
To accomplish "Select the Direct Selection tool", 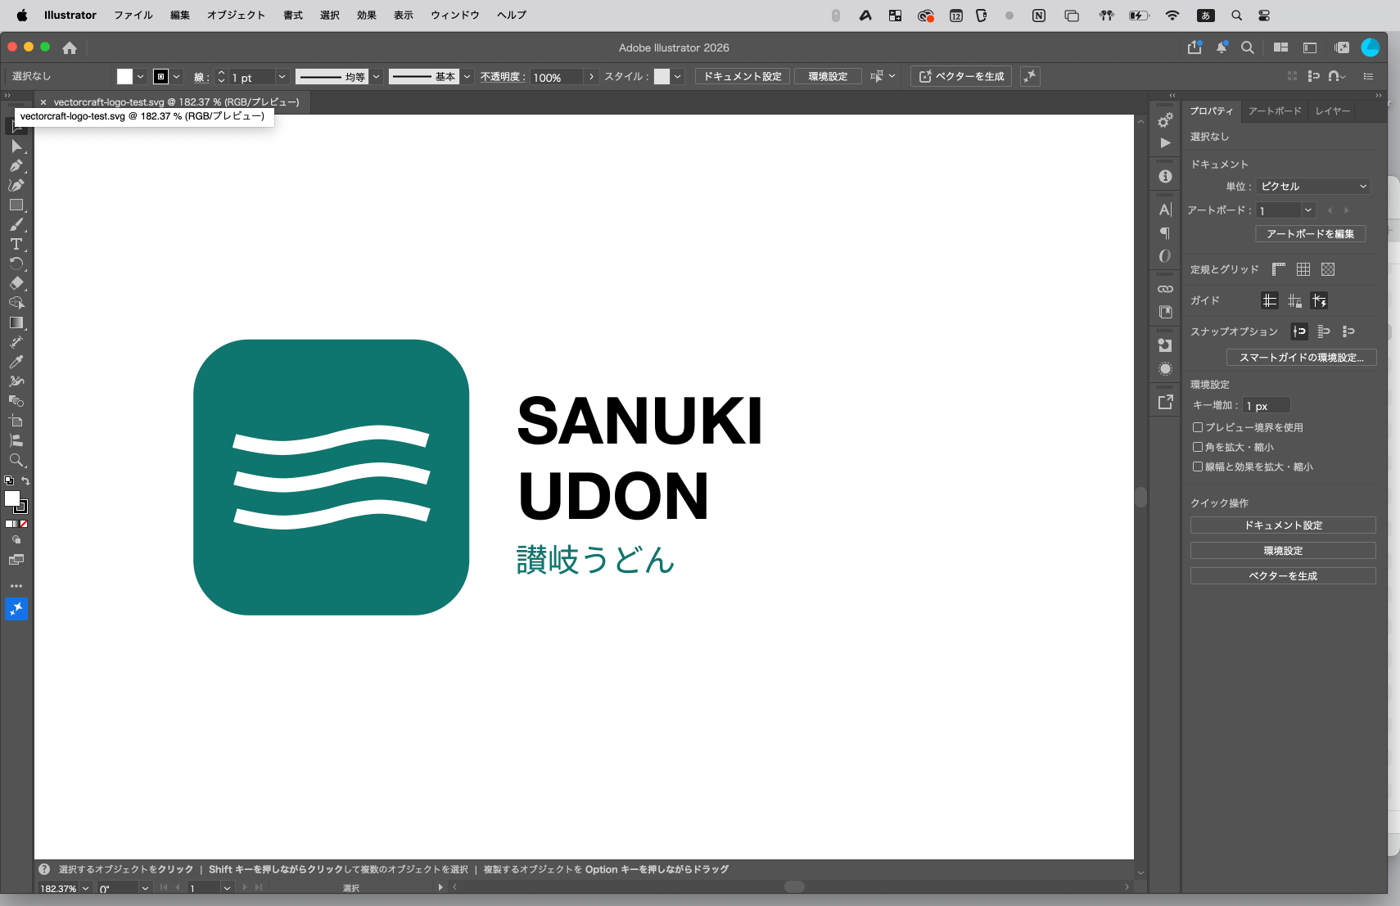I will [x=16, y=146].
